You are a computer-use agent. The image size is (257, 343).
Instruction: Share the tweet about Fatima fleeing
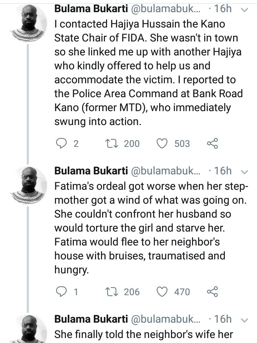click(212, 292)
